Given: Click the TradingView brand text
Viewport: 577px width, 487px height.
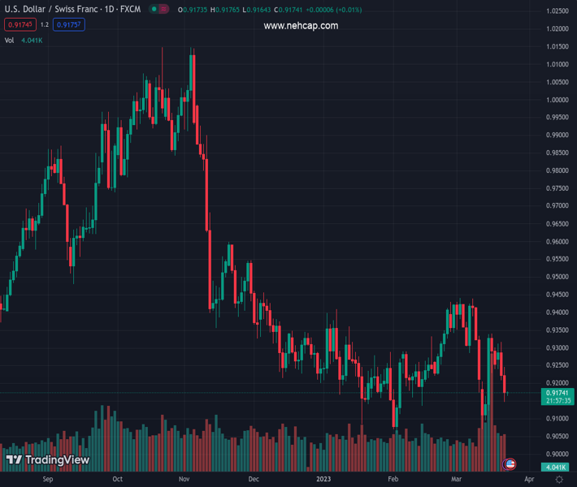Looking at the screenshot, I should click(57, 460).
